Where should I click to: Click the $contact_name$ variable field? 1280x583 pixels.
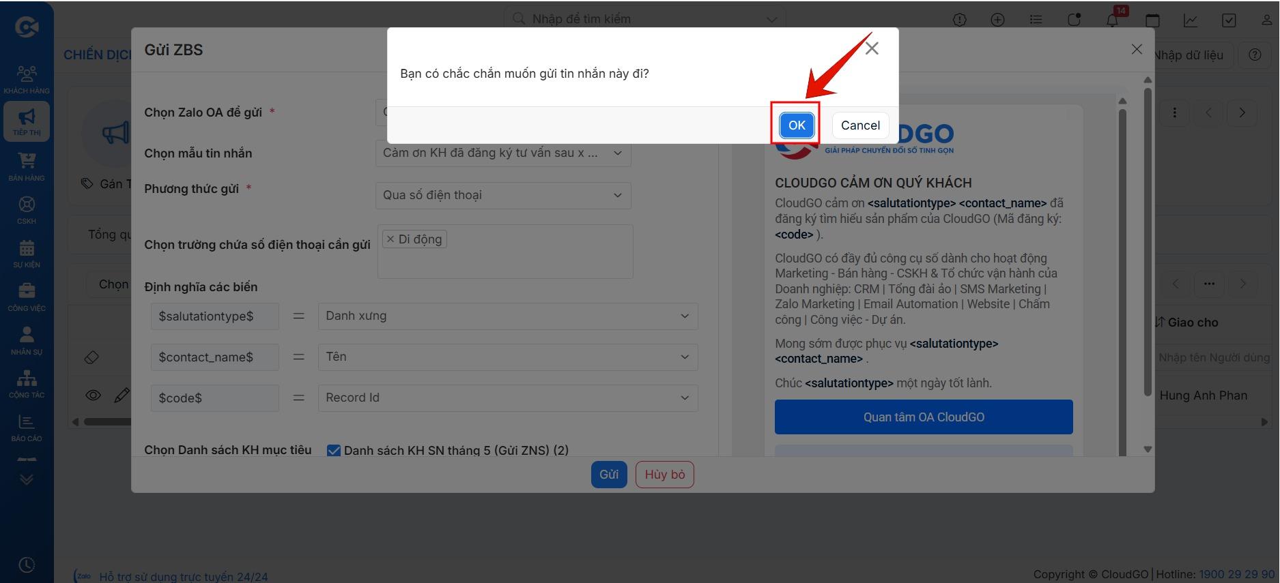click(215, 357)
